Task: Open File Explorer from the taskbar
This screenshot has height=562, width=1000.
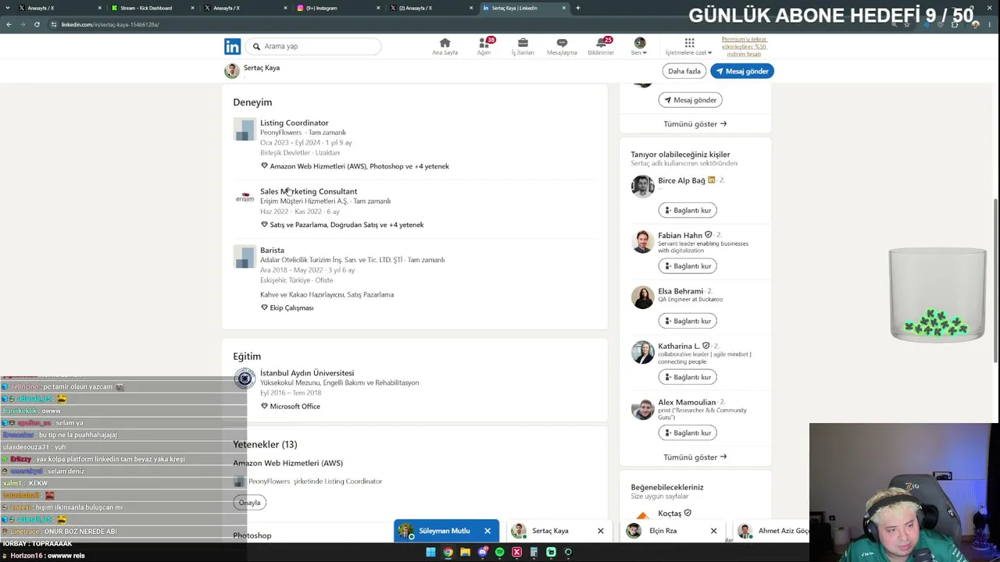Action: click(x=465, y=553)
